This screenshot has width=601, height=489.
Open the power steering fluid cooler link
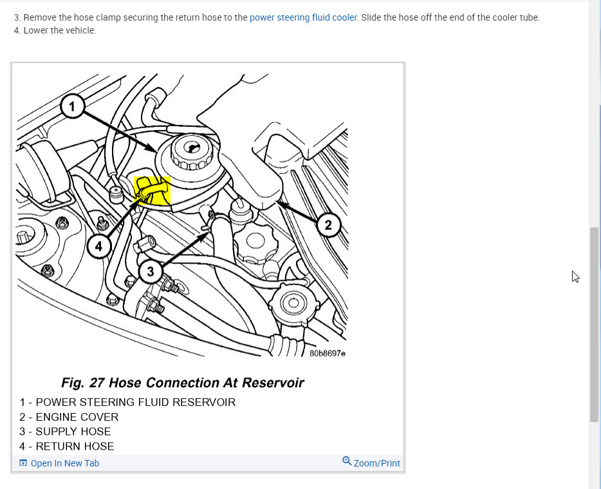tap(304, 17)
